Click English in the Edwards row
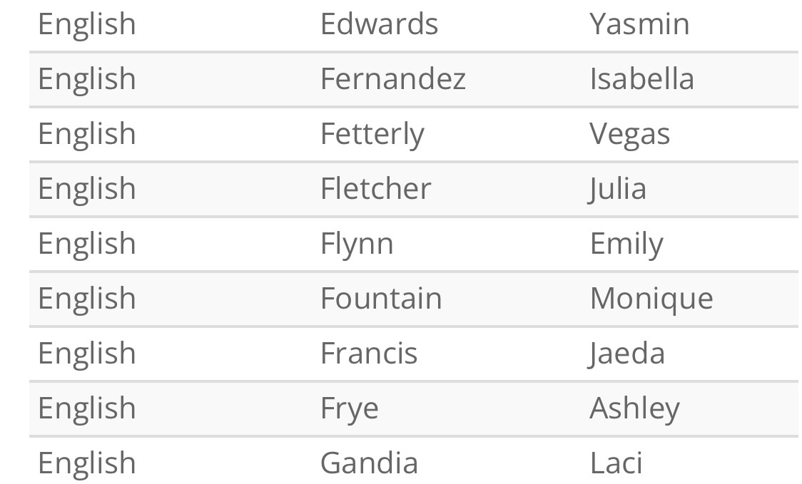This screenshot has width=802, height=484. point(87,24)
